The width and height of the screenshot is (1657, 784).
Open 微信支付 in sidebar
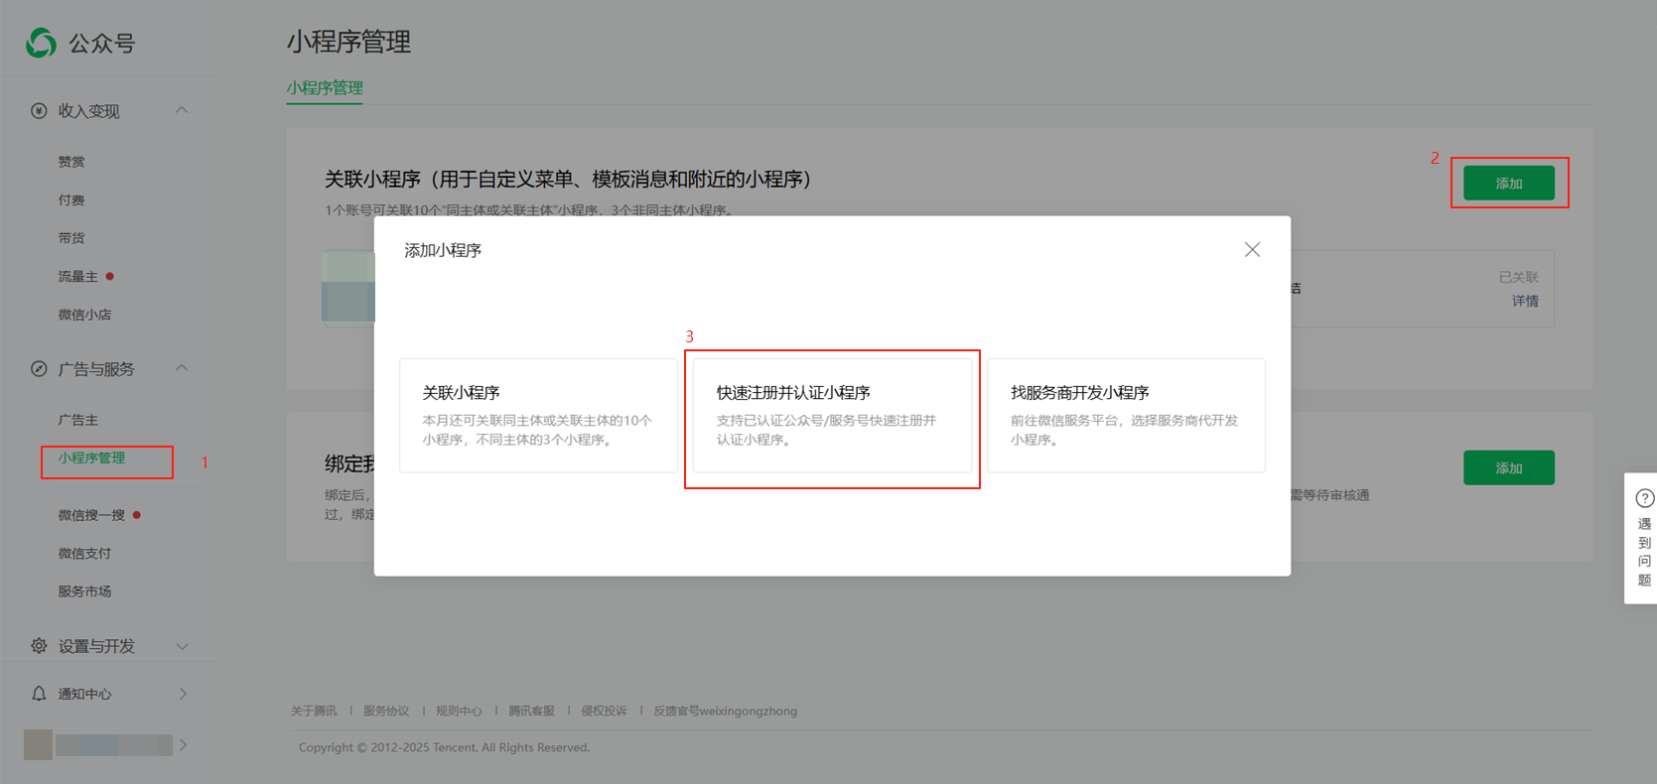(84, 554)
